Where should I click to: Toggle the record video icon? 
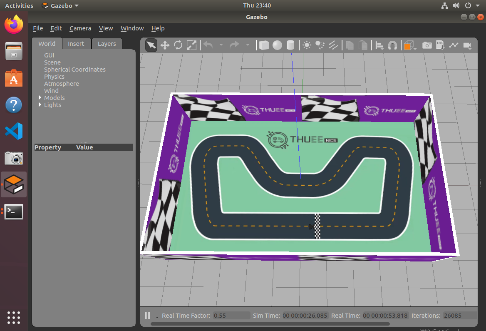click(467, 46)
